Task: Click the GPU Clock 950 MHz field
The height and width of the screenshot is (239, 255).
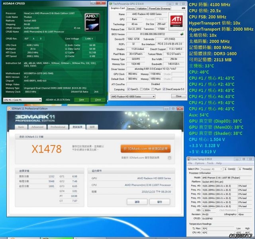Action: (133, 74)
